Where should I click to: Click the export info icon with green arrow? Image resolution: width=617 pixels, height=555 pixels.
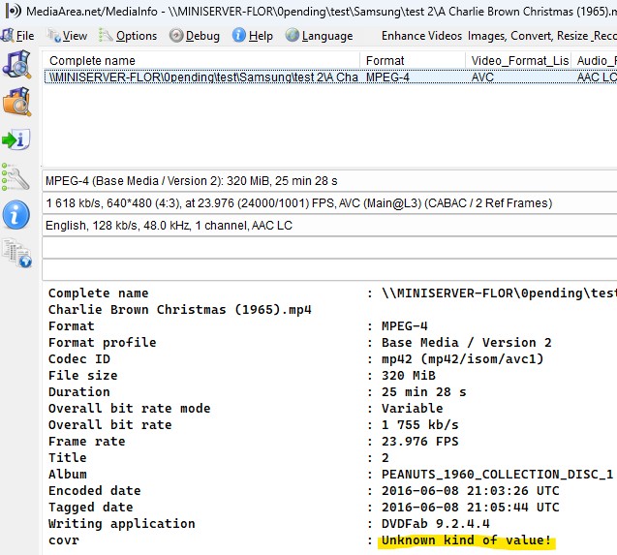(16, 139)
